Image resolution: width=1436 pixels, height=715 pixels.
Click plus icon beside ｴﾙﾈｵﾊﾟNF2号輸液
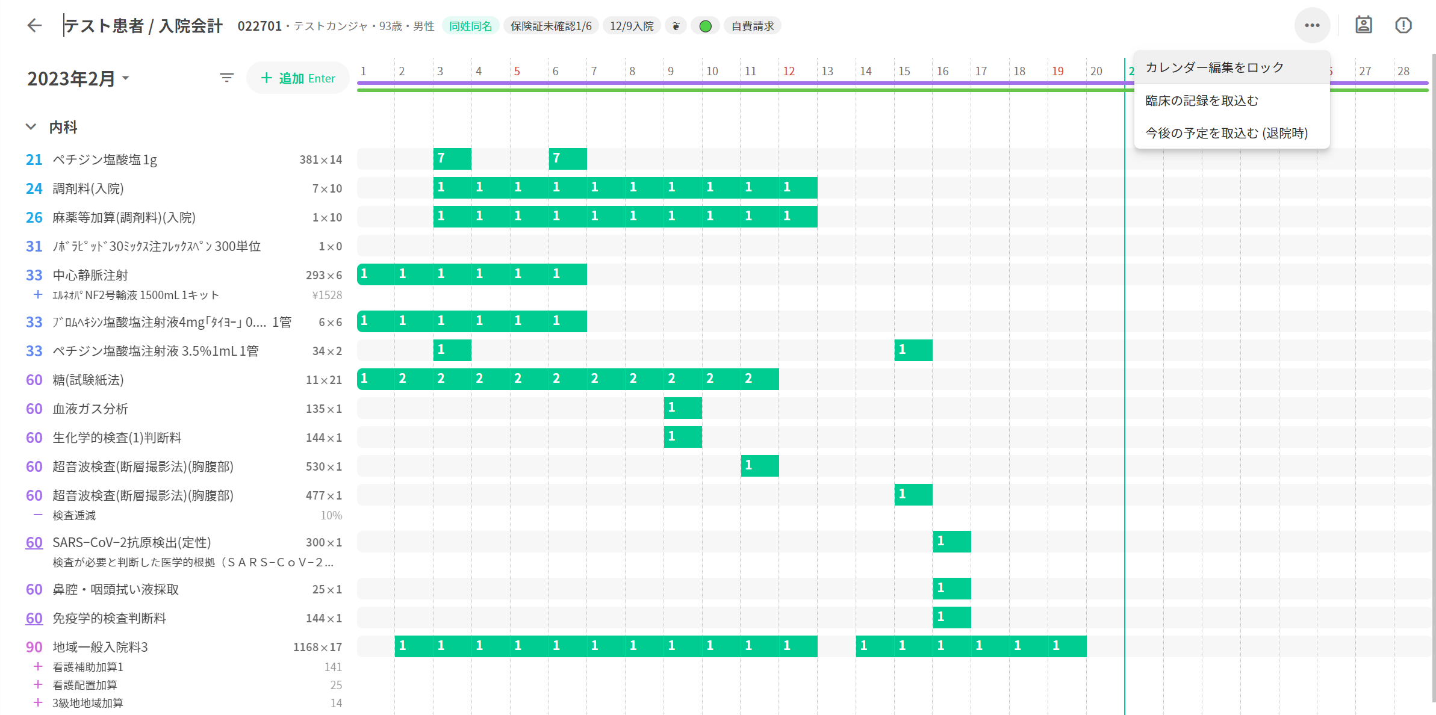pyautogui.click(x=37, y=294)
